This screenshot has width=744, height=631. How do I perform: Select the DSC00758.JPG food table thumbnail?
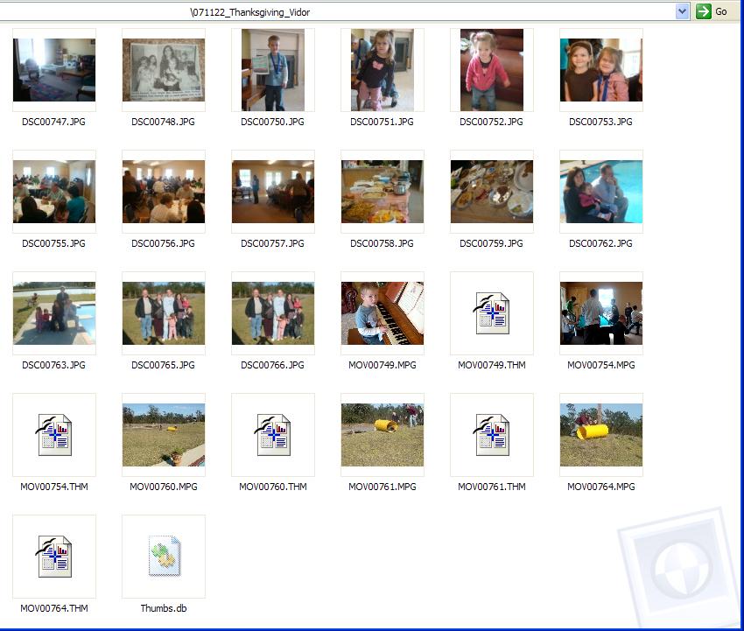pos(383,192)
